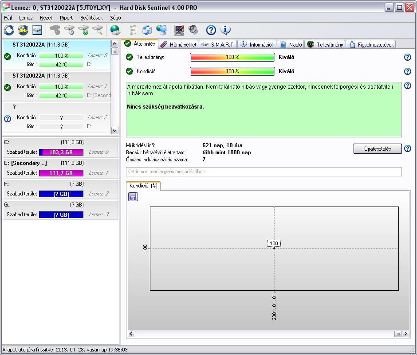The height and width of the screenshot is (355, 417).
Task: Click help icon next to Újratesztelés button
Action: point(407,148)
